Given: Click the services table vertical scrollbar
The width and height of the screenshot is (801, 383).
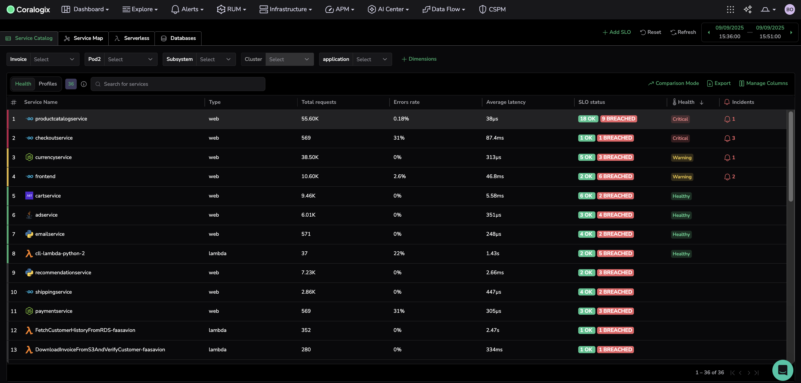Looking at the screenshot, I should tap(791, 157).
